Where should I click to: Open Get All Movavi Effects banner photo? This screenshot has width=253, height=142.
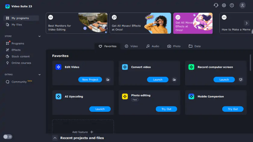pos(157,23)
